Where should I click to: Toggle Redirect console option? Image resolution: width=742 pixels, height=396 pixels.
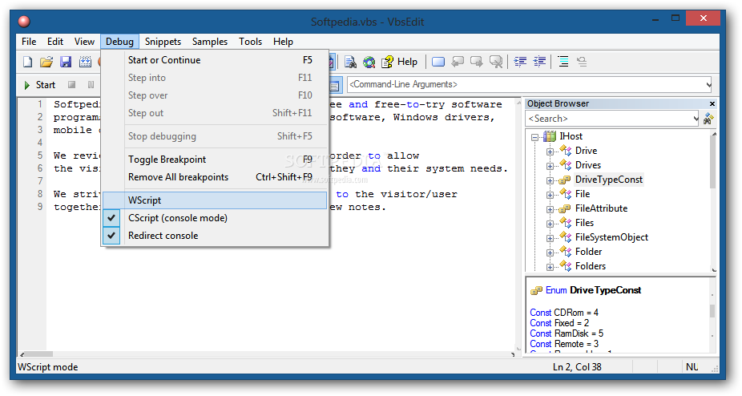click(x=215, y=236)
